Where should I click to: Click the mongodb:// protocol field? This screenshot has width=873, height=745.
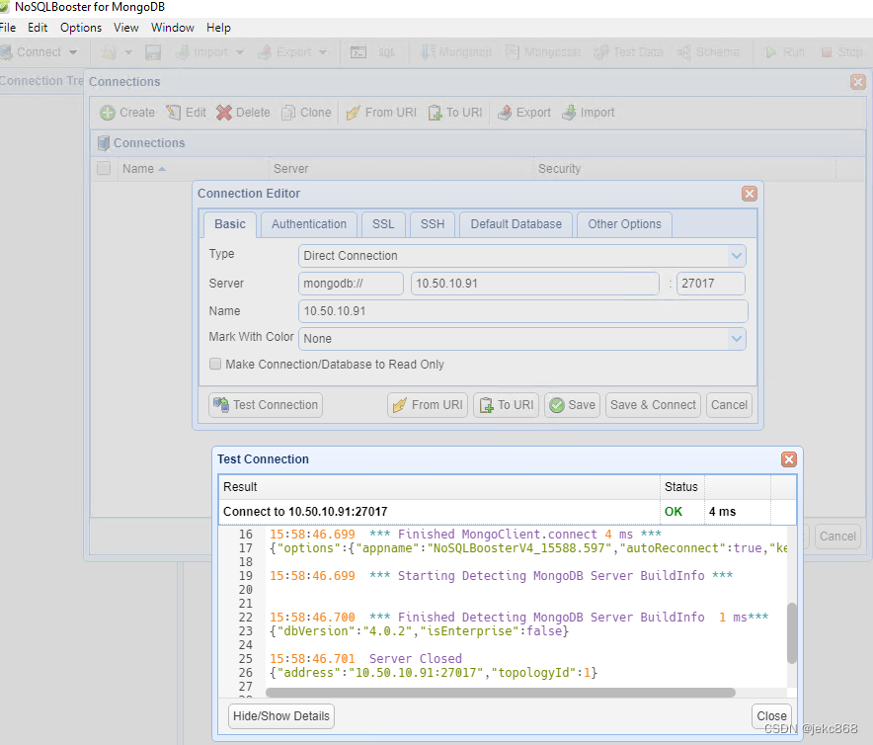point(351,284)
